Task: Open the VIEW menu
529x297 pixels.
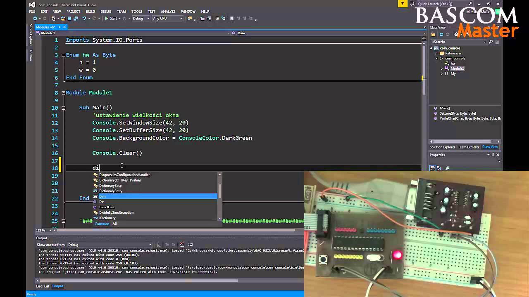Action: coord(57,12)
